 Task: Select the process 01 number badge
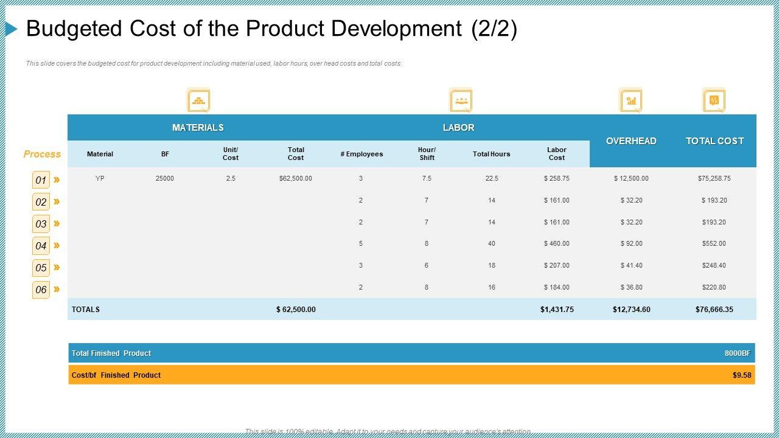point(41,180)
